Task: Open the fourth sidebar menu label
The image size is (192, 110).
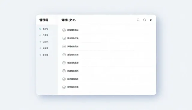Action: pyautogui.click(x=45, y=48)
